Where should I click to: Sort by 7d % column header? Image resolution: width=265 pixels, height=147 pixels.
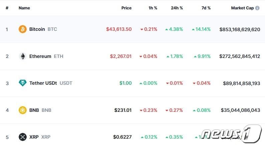206,8
